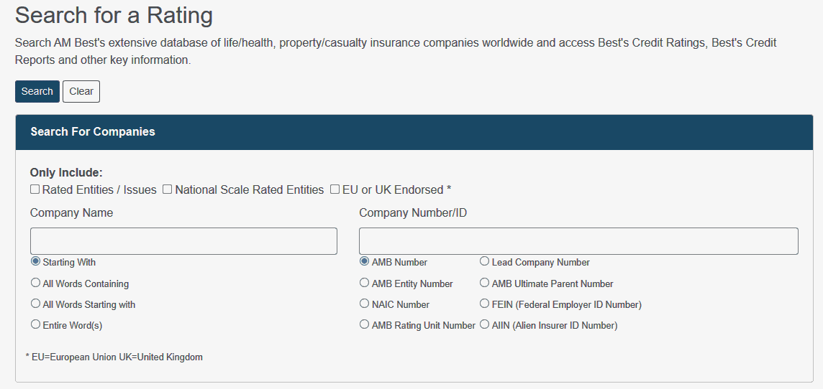
Task: Select the Starting With radio option
Action: (x=35, y=262)
